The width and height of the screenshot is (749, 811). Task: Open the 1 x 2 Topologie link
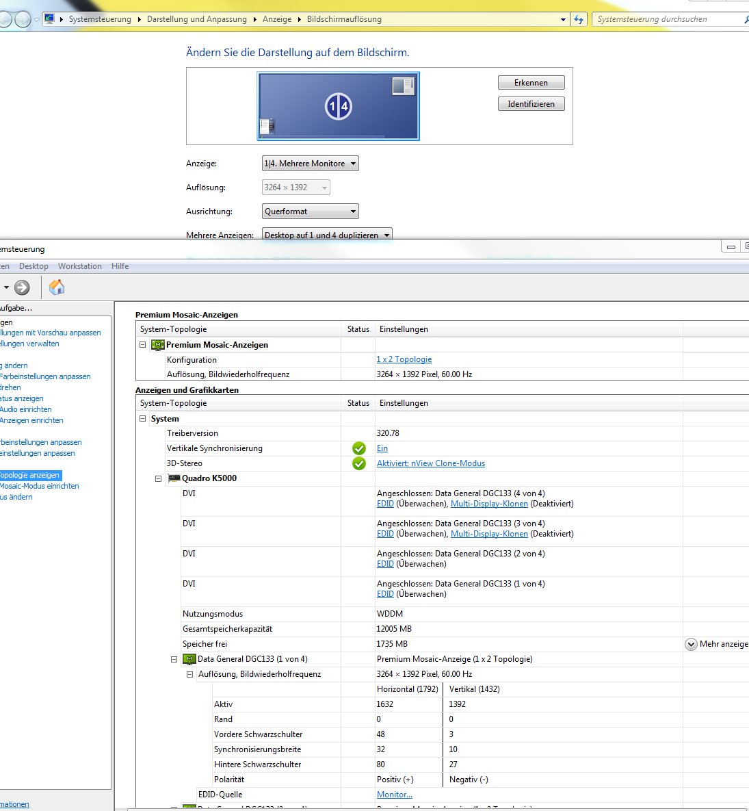click(x=404, y=359)
